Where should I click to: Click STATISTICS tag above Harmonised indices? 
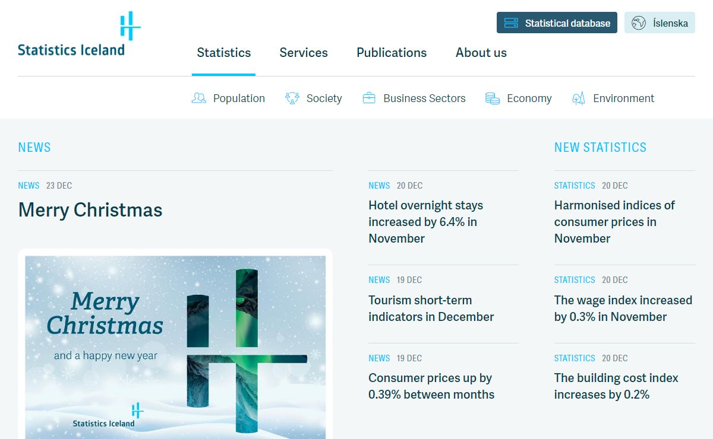pos(575,186)
